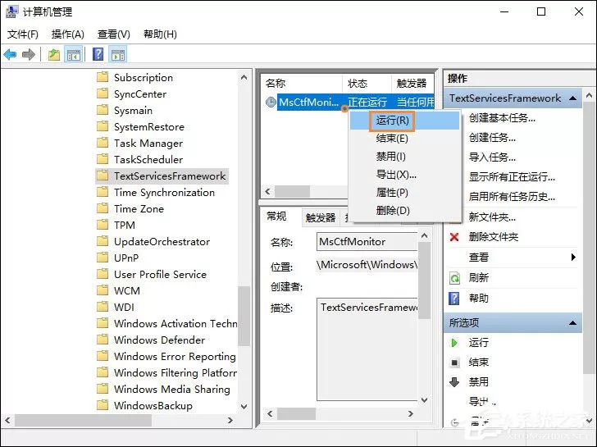597x447 pixels.
Task: Click the green 刷新 refresh icon
Action: [x=454, y=278]
